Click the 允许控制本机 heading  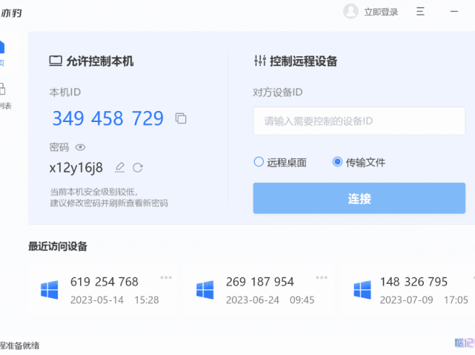tap(91, 61)
